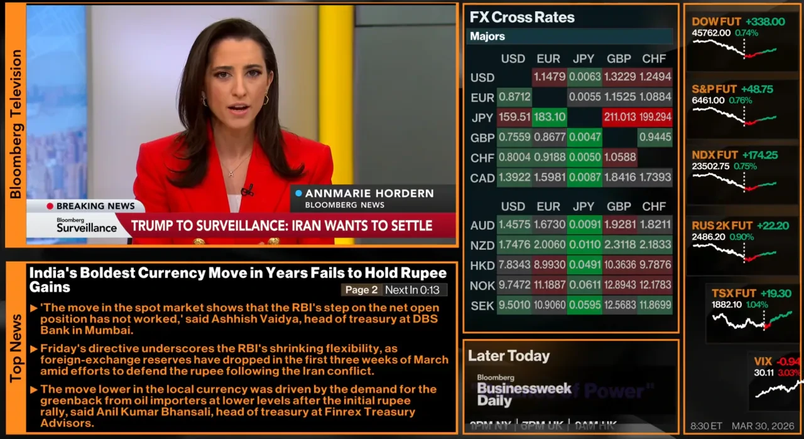This screenshot has width=804, height=439.
Task: Click AUD/GBP rate cell 1.9281
Action: point(620,225)
